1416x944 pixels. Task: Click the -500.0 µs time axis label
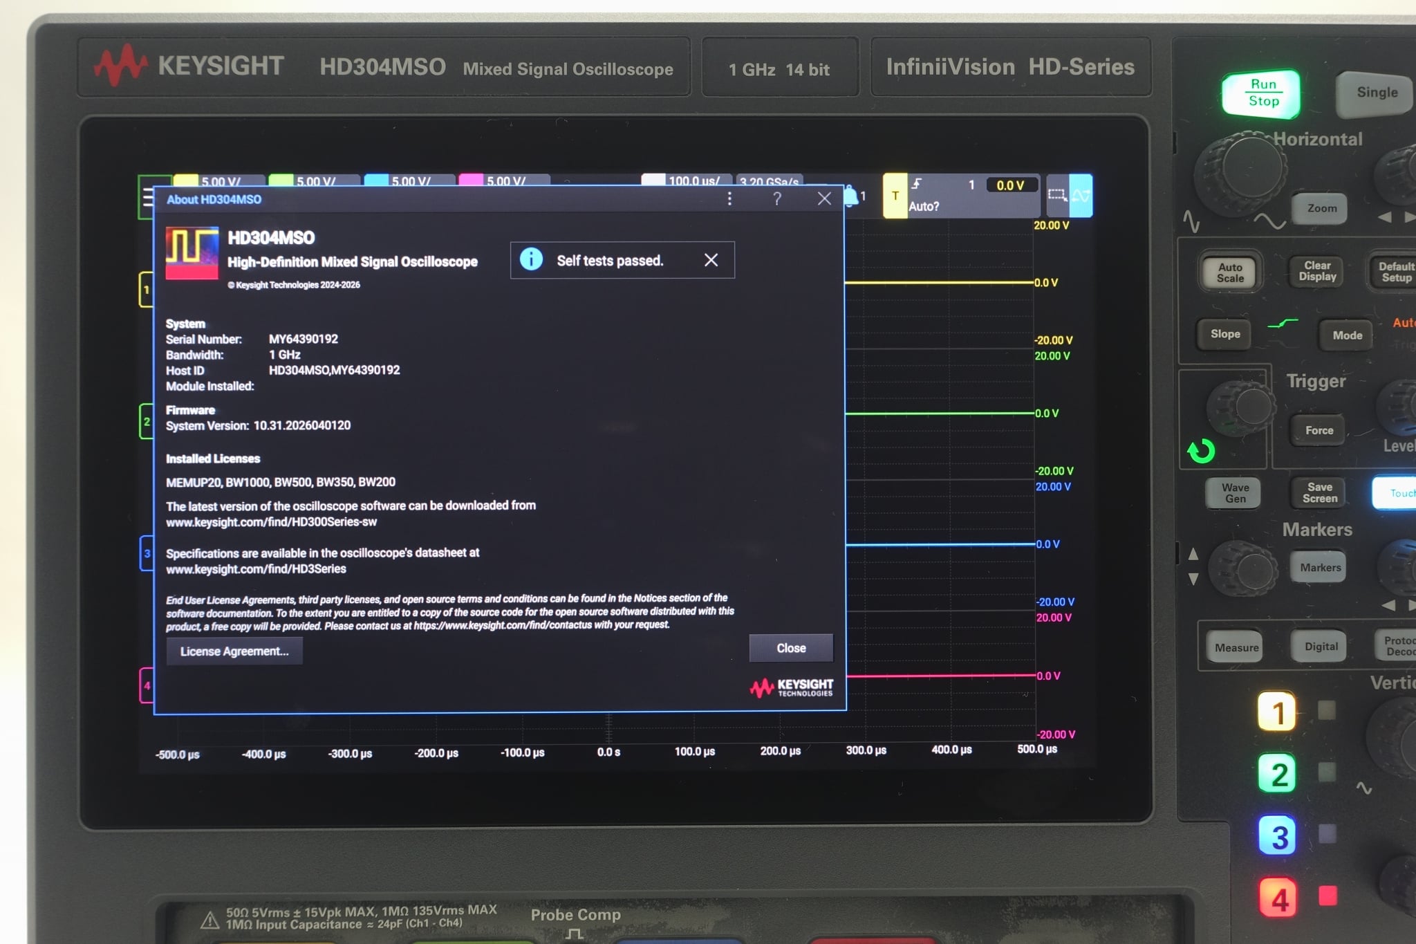click(x=178, y=755)
